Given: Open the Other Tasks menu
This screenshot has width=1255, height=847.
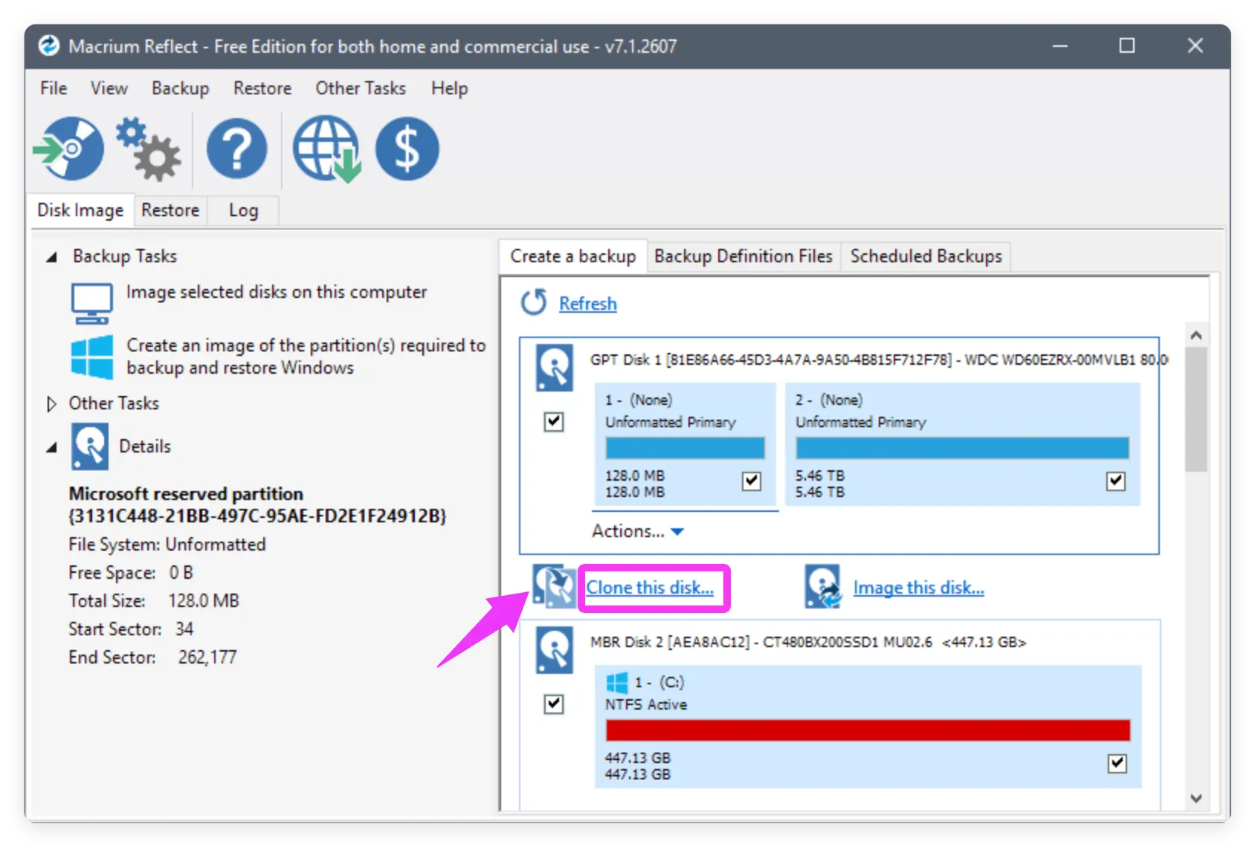Looking at the screenshot, I should pyautogui.click(x=361, y=88).
